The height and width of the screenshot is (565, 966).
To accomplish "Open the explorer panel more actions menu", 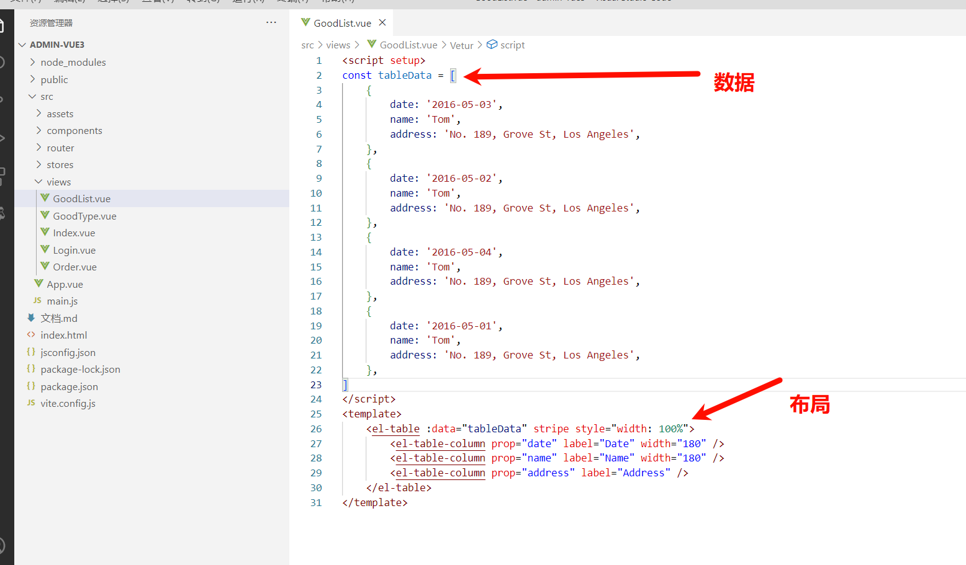I will coord(271,22).
